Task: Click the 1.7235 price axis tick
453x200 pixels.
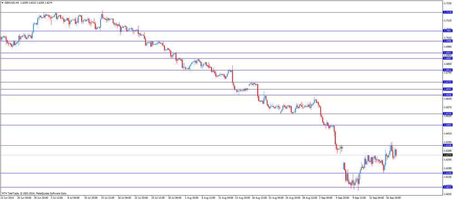Action: (448, 3)
